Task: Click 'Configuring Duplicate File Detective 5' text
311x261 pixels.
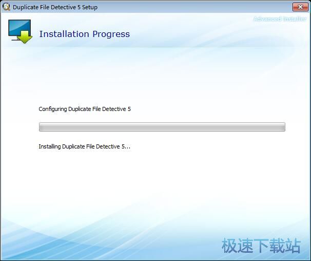Action: [x=85, y=109]
